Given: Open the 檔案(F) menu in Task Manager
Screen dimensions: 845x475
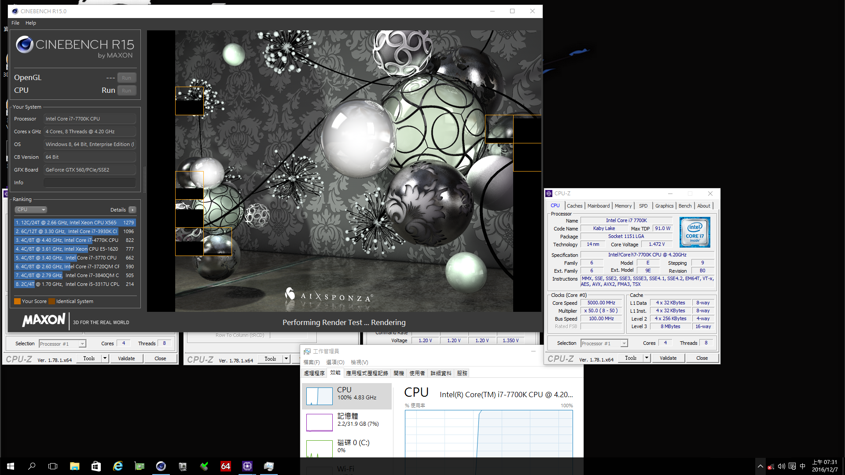Looking at the screenshot, I should [312, 362].
